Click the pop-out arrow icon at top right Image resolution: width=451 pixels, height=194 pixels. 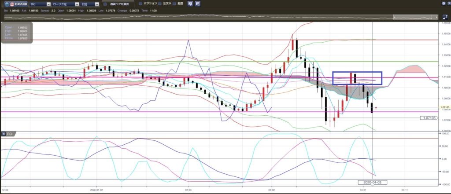point(448,4)
